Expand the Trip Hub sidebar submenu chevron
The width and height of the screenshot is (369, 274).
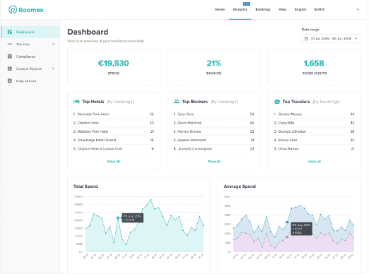click(54, 44)
